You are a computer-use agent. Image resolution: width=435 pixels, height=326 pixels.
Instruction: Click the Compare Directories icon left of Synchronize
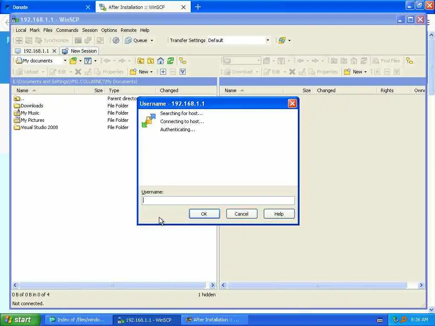[x=29, y=40]
